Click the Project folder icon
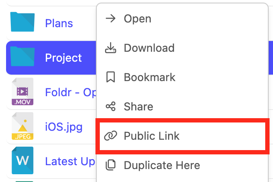 22,57
